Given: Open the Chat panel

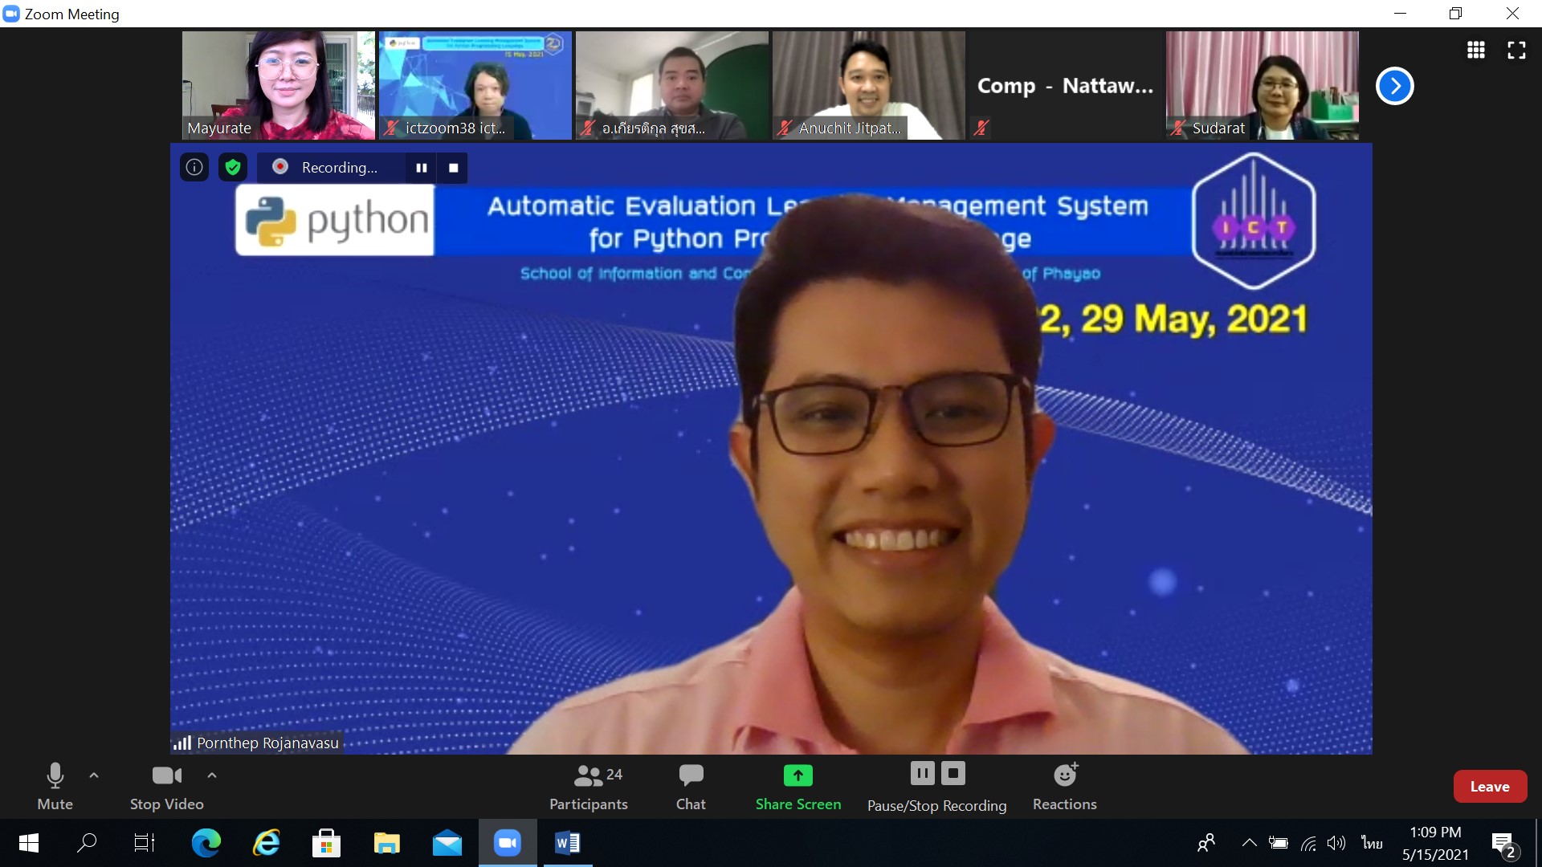Looking at the screenshot, I should point(691,787).
